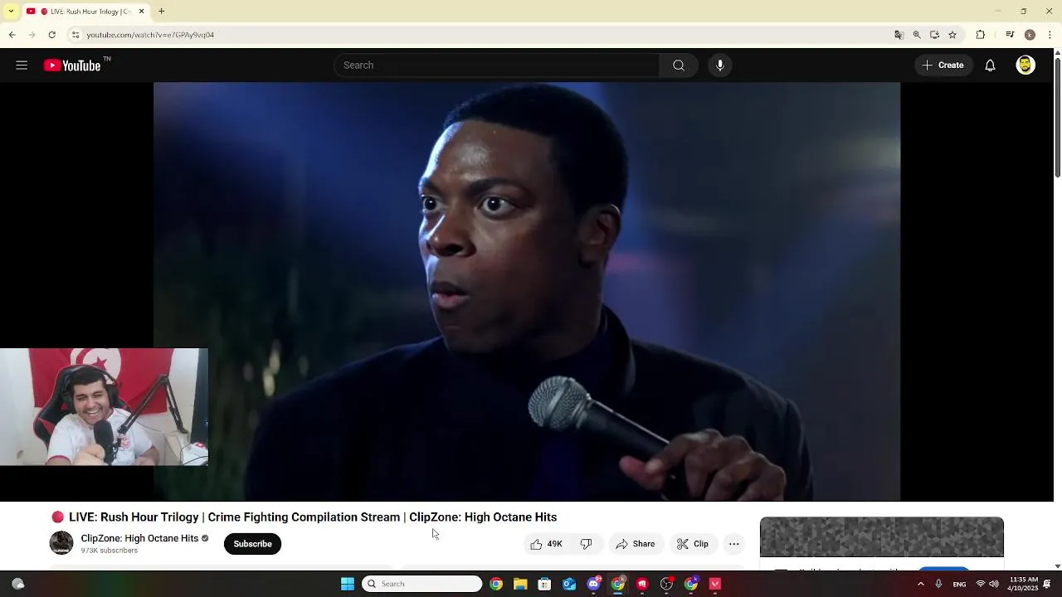Open the clock and date flyout
Viewport: 1062px width, 597px height.
click(1024, 584)
